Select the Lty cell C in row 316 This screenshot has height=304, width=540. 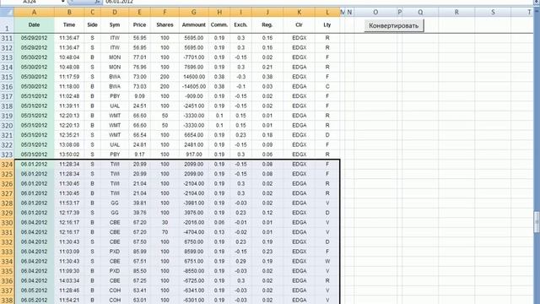point(327,86)
